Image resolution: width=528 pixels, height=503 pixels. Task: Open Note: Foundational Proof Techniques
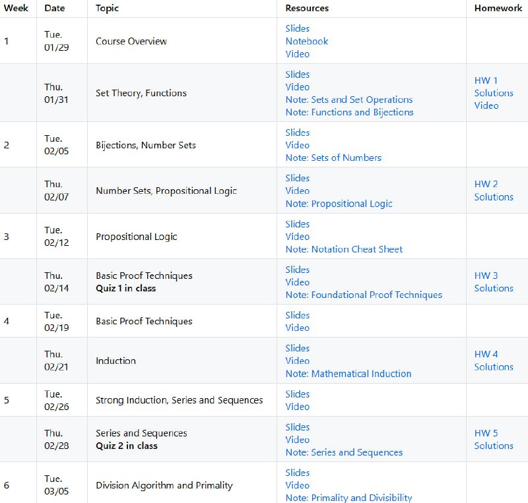364,295
